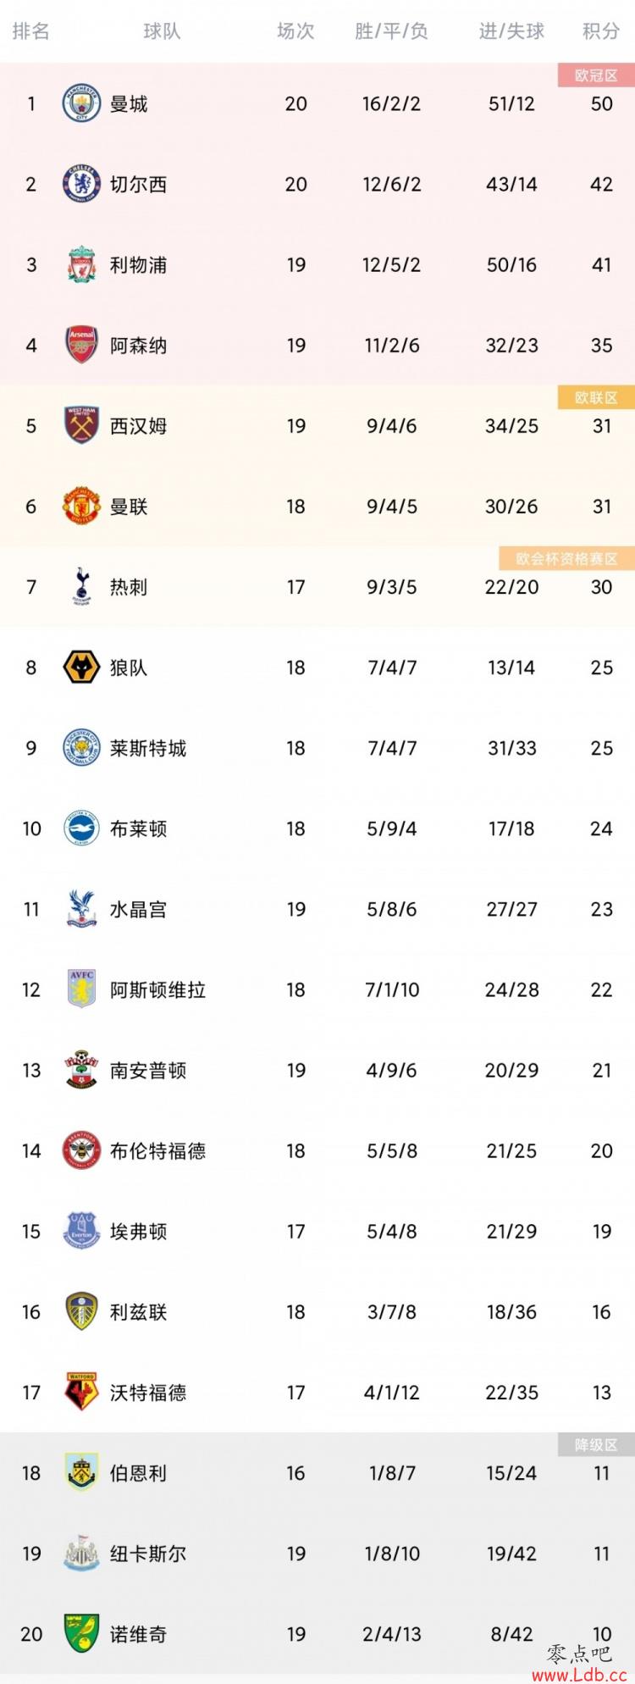The image size is (635, 1684).
Task: Open the Chelsea badge icon
Action: tap(82, 184)
